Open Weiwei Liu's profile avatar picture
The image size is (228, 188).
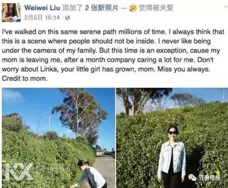point(11,12)
